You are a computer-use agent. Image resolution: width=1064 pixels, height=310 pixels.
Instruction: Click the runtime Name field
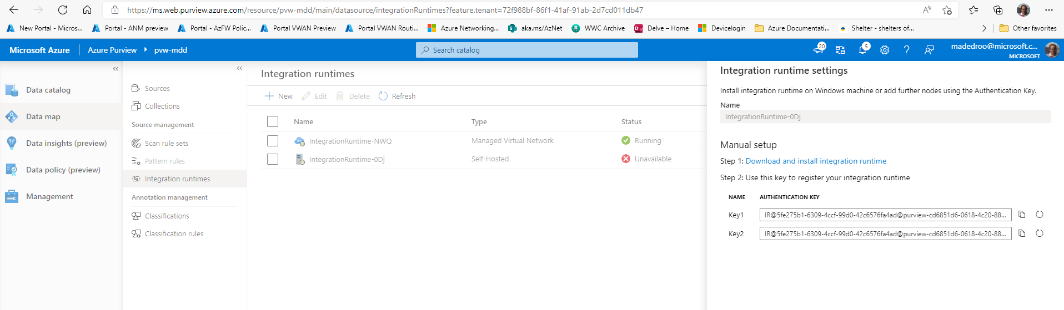(x=885, y=116)
